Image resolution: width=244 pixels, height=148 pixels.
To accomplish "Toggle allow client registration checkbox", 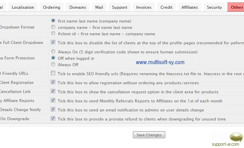I will pos(53,82).
